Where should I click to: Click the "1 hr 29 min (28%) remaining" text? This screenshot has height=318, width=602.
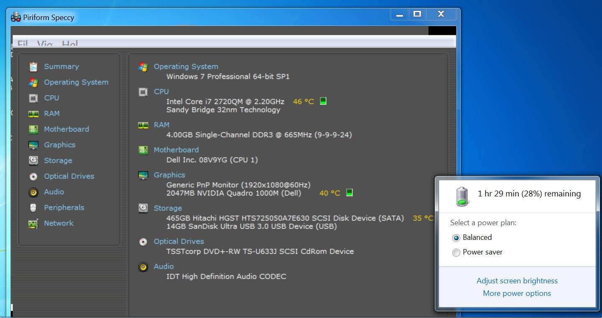(x=529, y=194)
